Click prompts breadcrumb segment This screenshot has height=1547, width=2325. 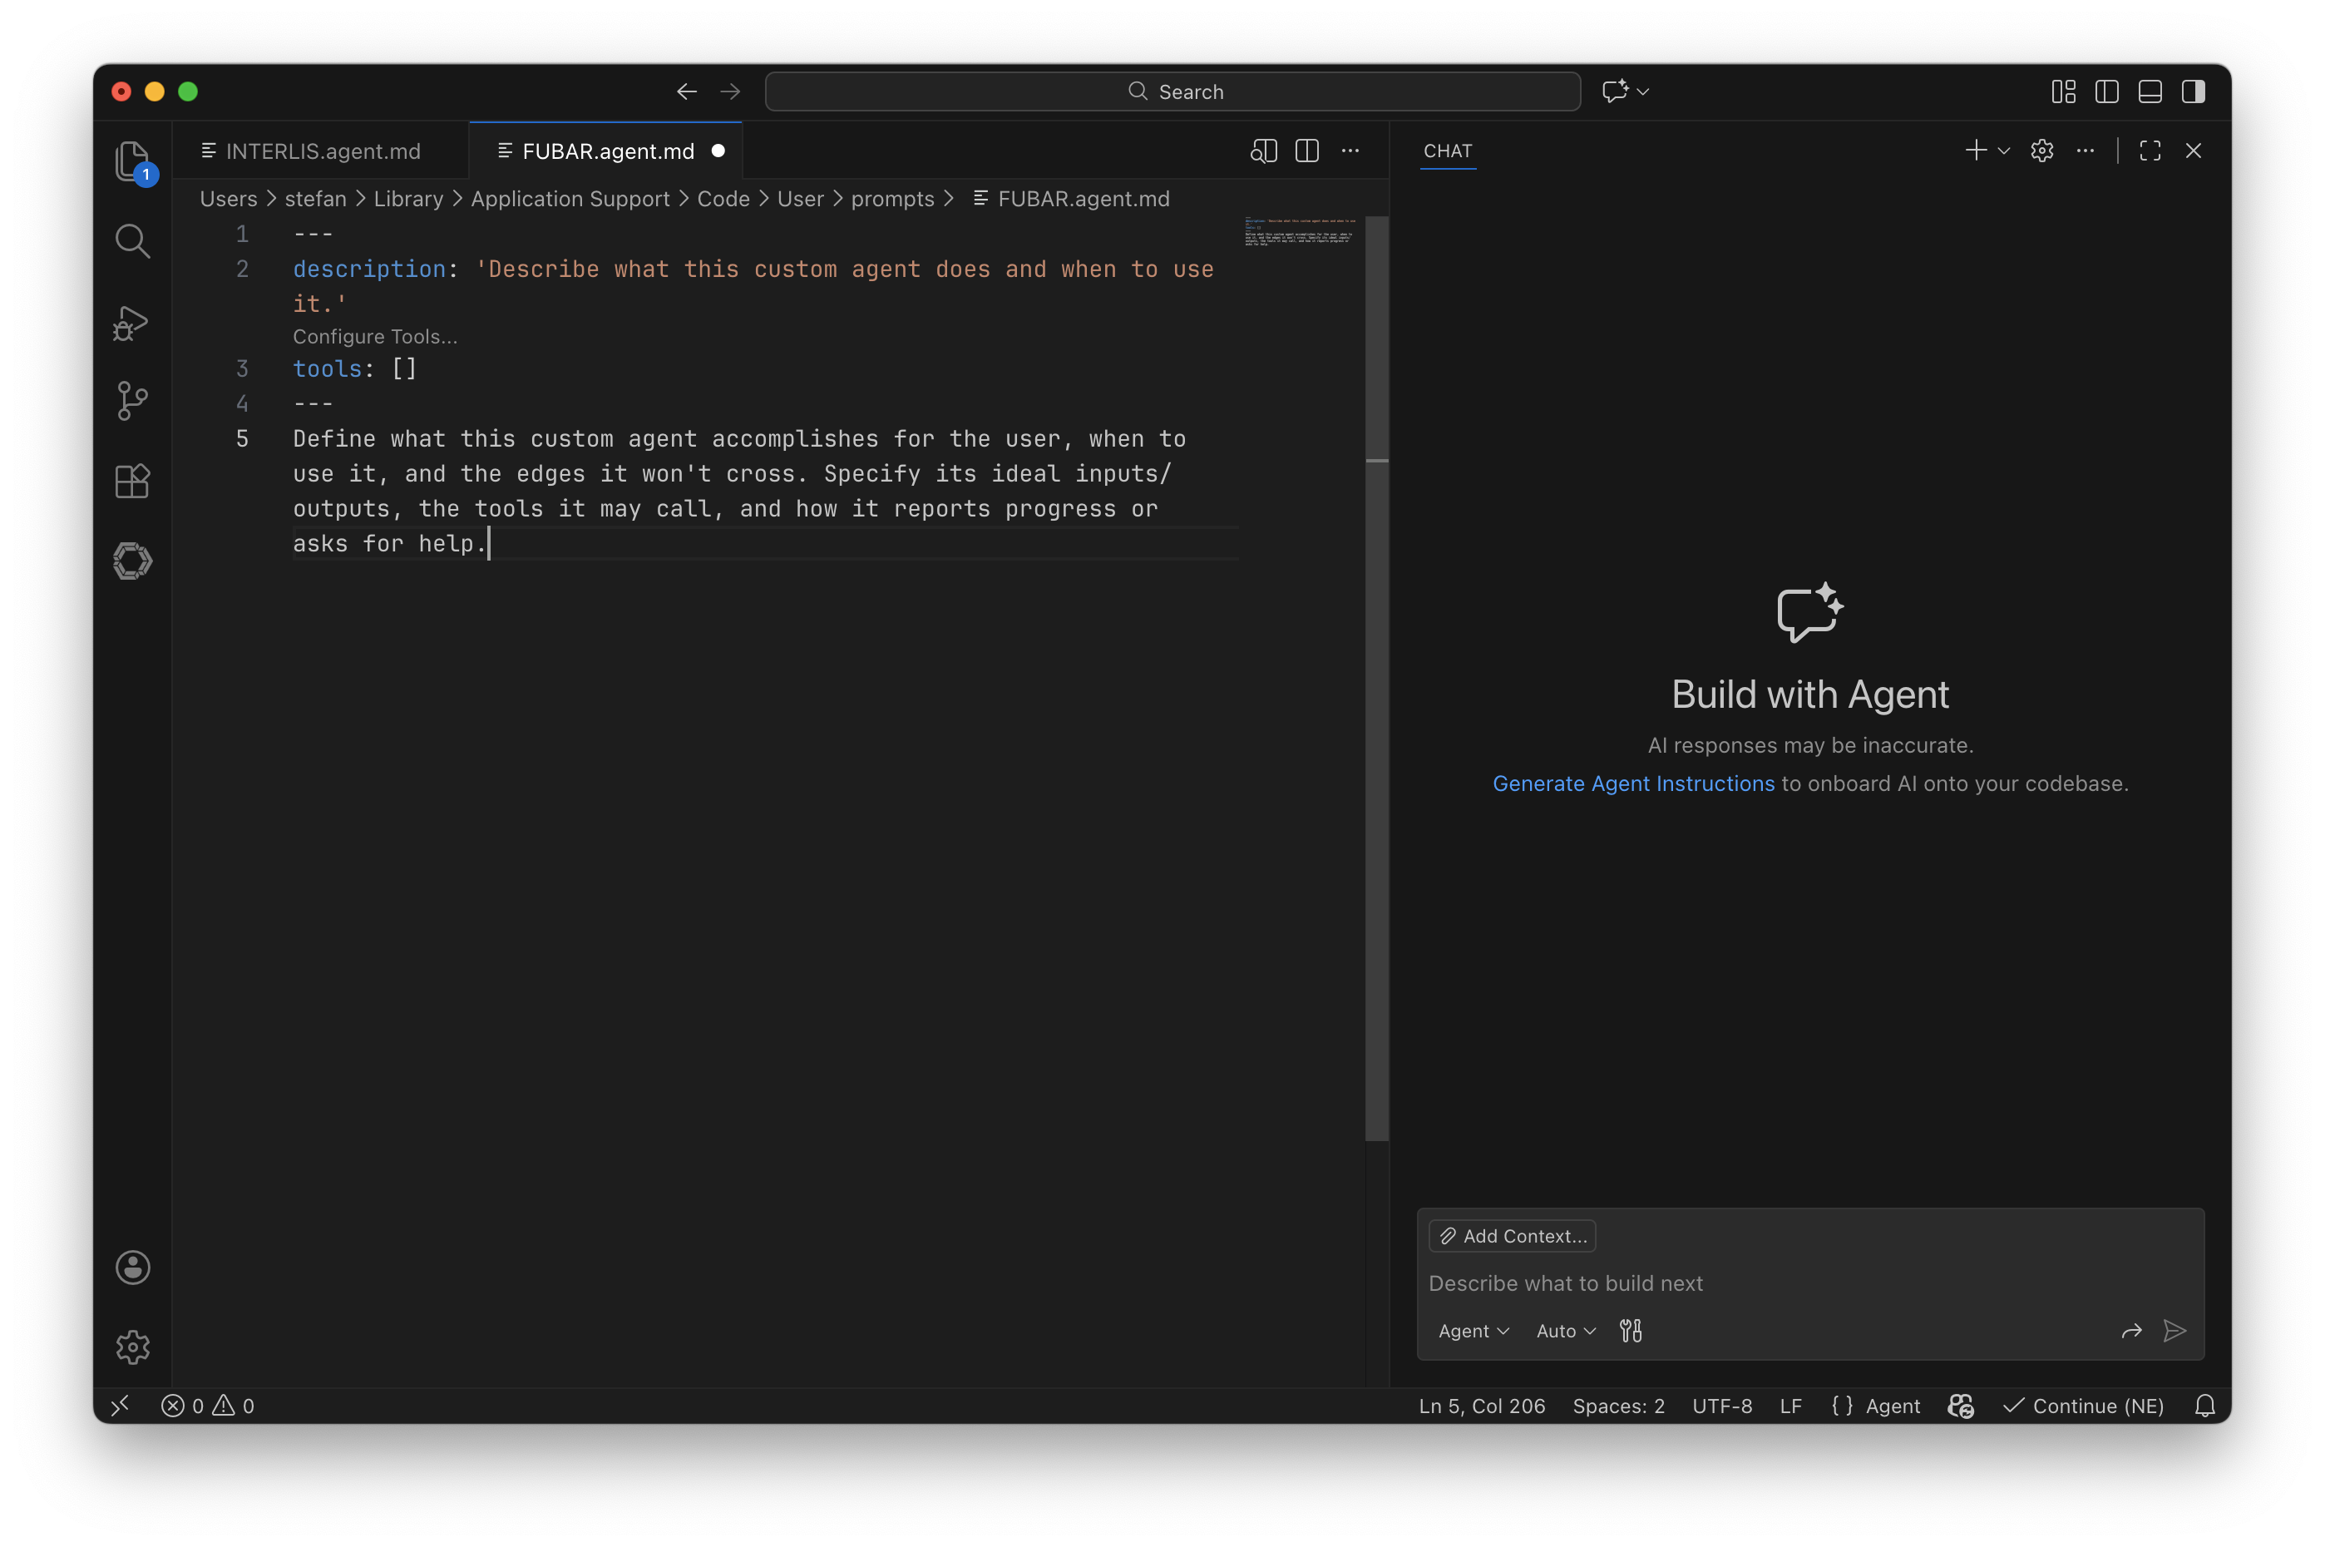(893, 200)
